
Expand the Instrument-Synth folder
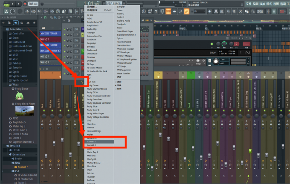(x=22, y=50)
